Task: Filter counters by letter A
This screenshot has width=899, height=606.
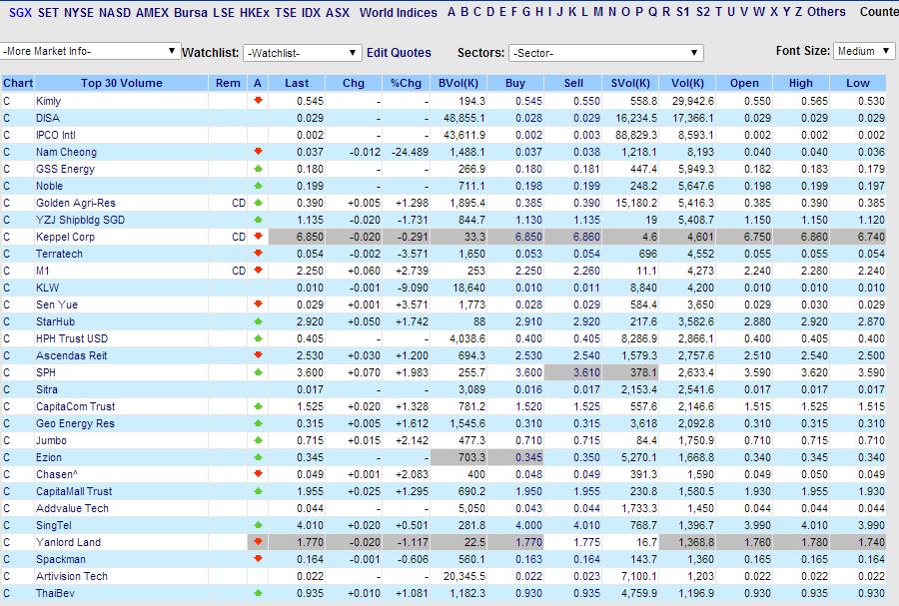Action: (x=451, y=11)
